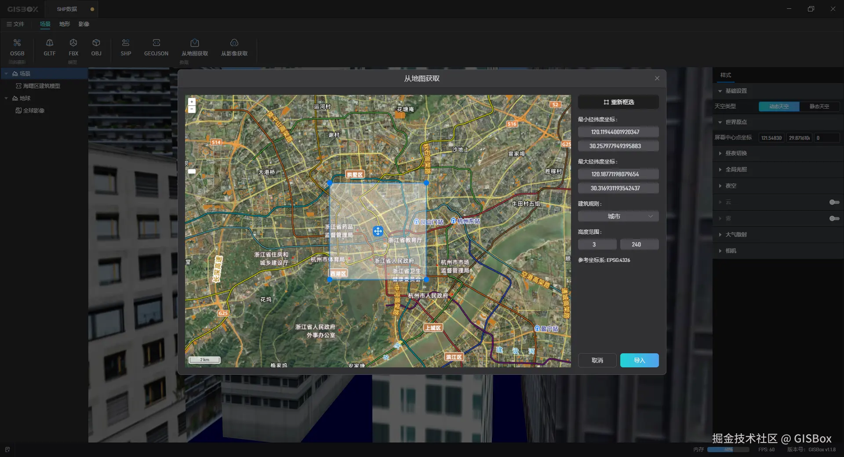Click the 海曙区建筑模型 layer icon
This screenshot has height=457, width=844.
coord(19,86)
